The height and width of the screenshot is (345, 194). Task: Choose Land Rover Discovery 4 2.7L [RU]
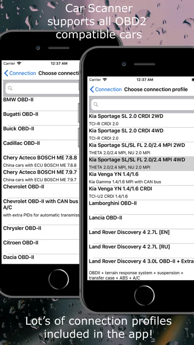pyautogui.click(x=141, y=251)
